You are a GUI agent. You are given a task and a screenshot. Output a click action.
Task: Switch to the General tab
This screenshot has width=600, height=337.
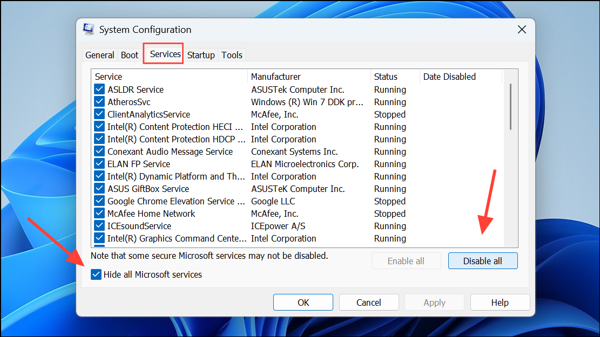pyautogui.click(x=100, y=55)
